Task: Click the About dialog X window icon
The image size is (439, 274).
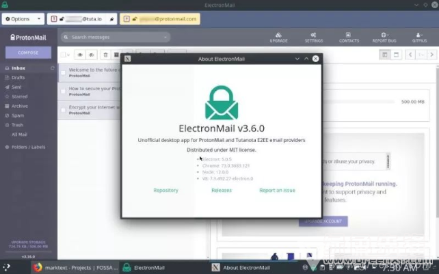Action: pos(128,59)
